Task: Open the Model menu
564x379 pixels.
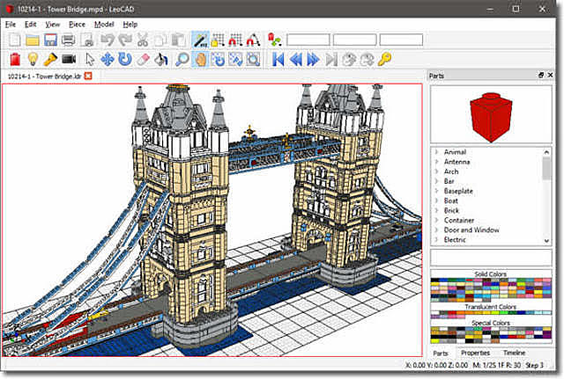Action: [104, 25]
